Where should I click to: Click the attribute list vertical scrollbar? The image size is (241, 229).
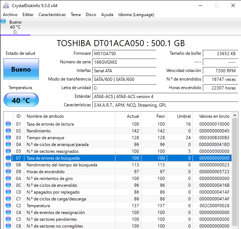click(x=235, y=172)
